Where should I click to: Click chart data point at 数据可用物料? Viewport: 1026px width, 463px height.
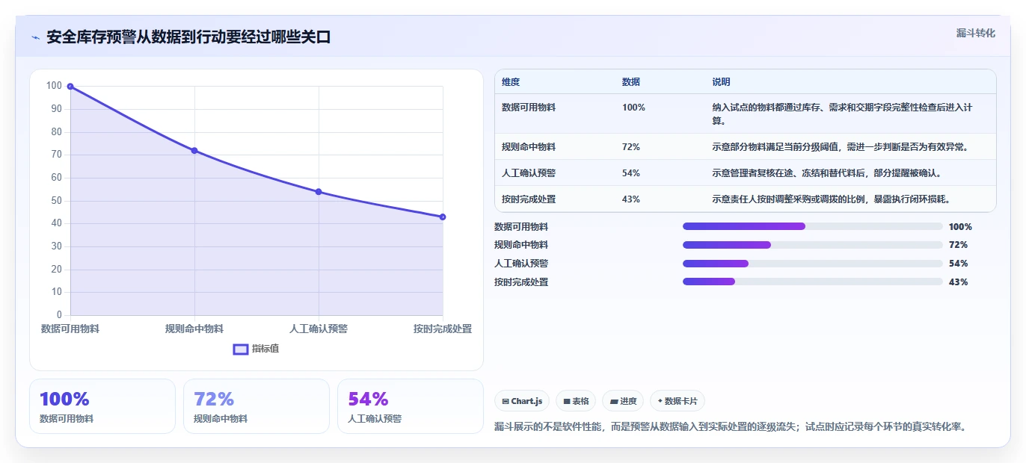[70, 87]
